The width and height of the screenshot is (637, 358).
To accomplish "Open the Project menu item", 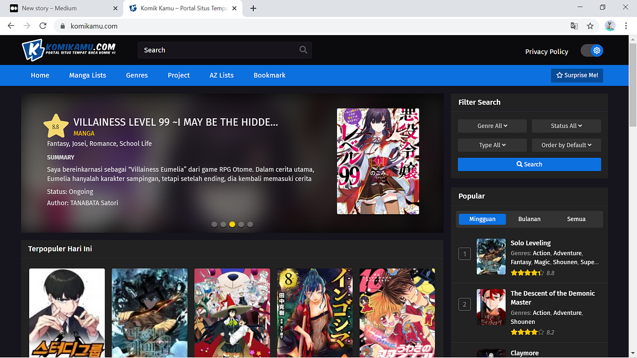I will 179,75.
